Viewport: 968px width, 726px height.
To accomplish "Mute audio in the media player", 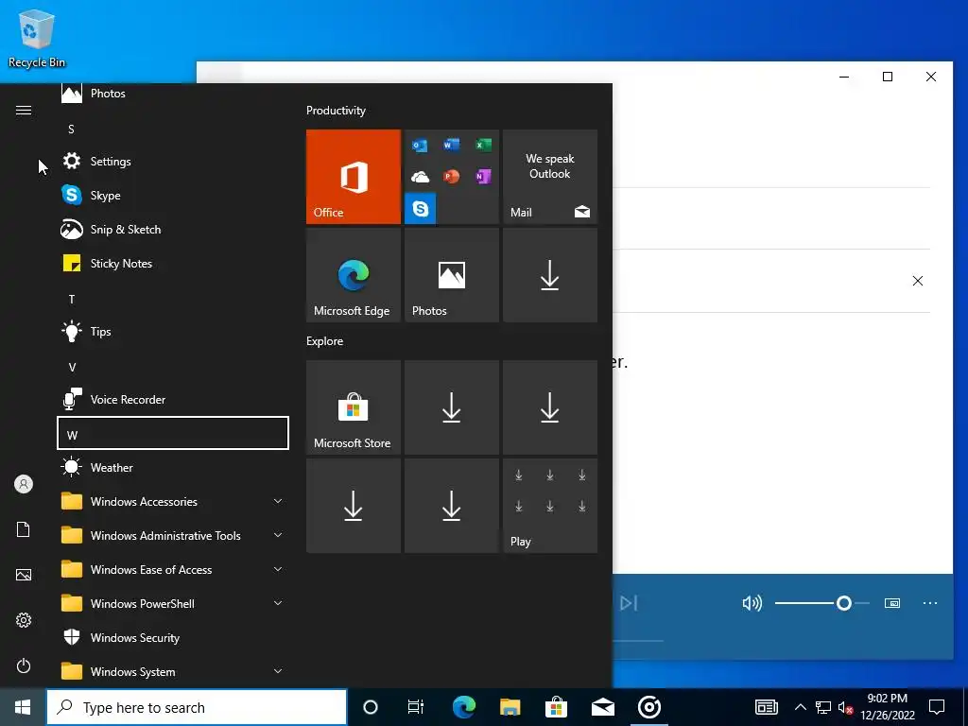I will point(752,603).
